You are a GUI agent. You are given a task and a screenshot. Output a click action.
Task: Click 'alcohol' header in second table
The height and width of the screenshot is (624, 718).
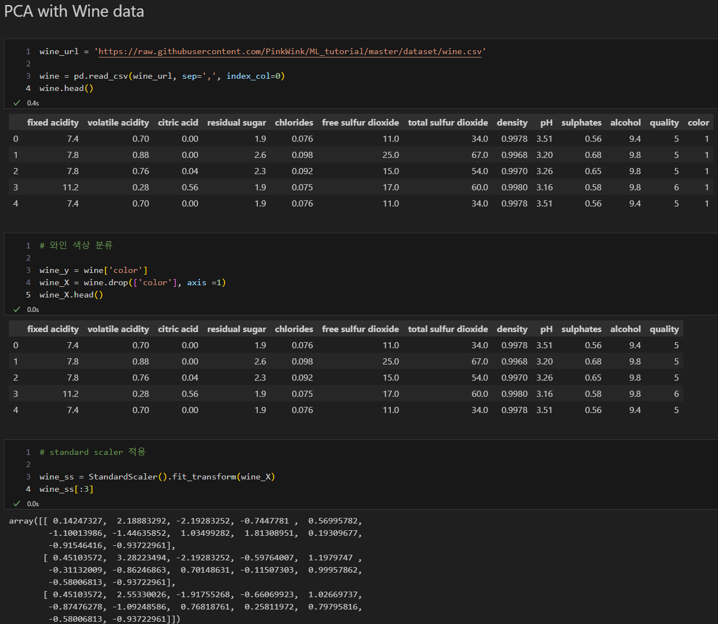pyautogui.click(x=626, y=329)
